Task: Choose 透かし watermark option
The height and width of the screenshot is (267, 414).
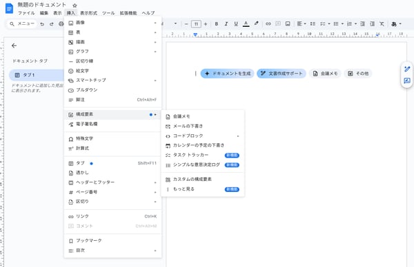Action: (x=112, y=173)
